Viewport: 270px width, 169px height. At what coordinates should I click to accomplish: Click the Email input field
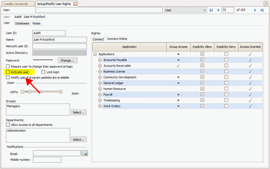click(x=57, y=153)
